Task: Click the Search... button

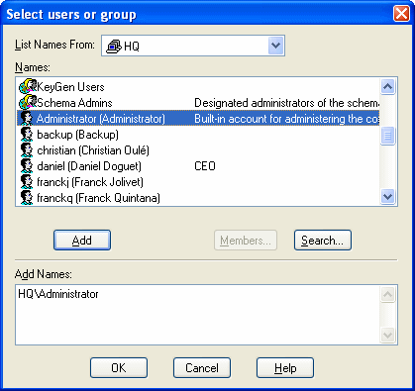Action: [x=323, y=241]
